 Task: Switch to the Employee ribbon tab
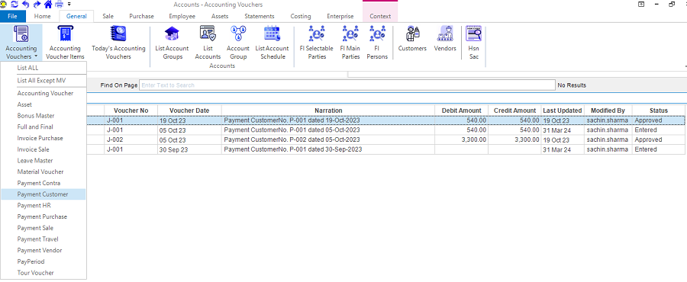[182, 16]
